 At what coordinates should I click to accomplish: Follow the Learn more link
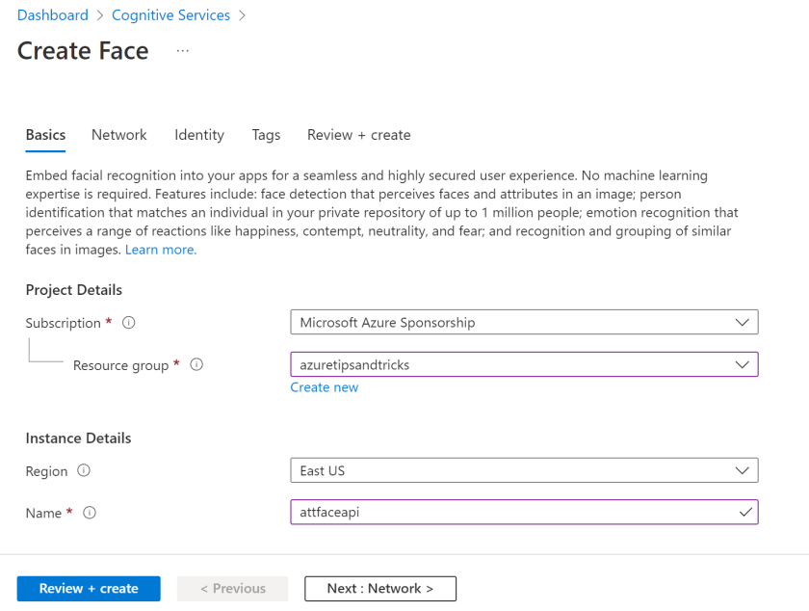(161, 250)
